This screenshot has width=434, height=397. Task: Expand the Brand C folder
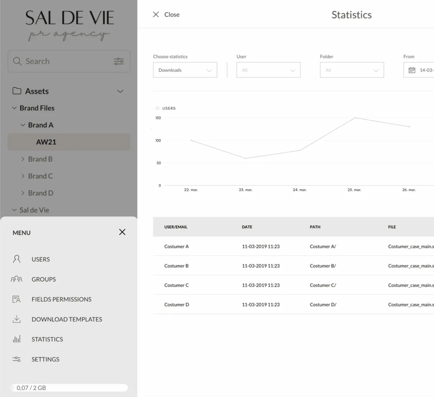click(23, 176)
